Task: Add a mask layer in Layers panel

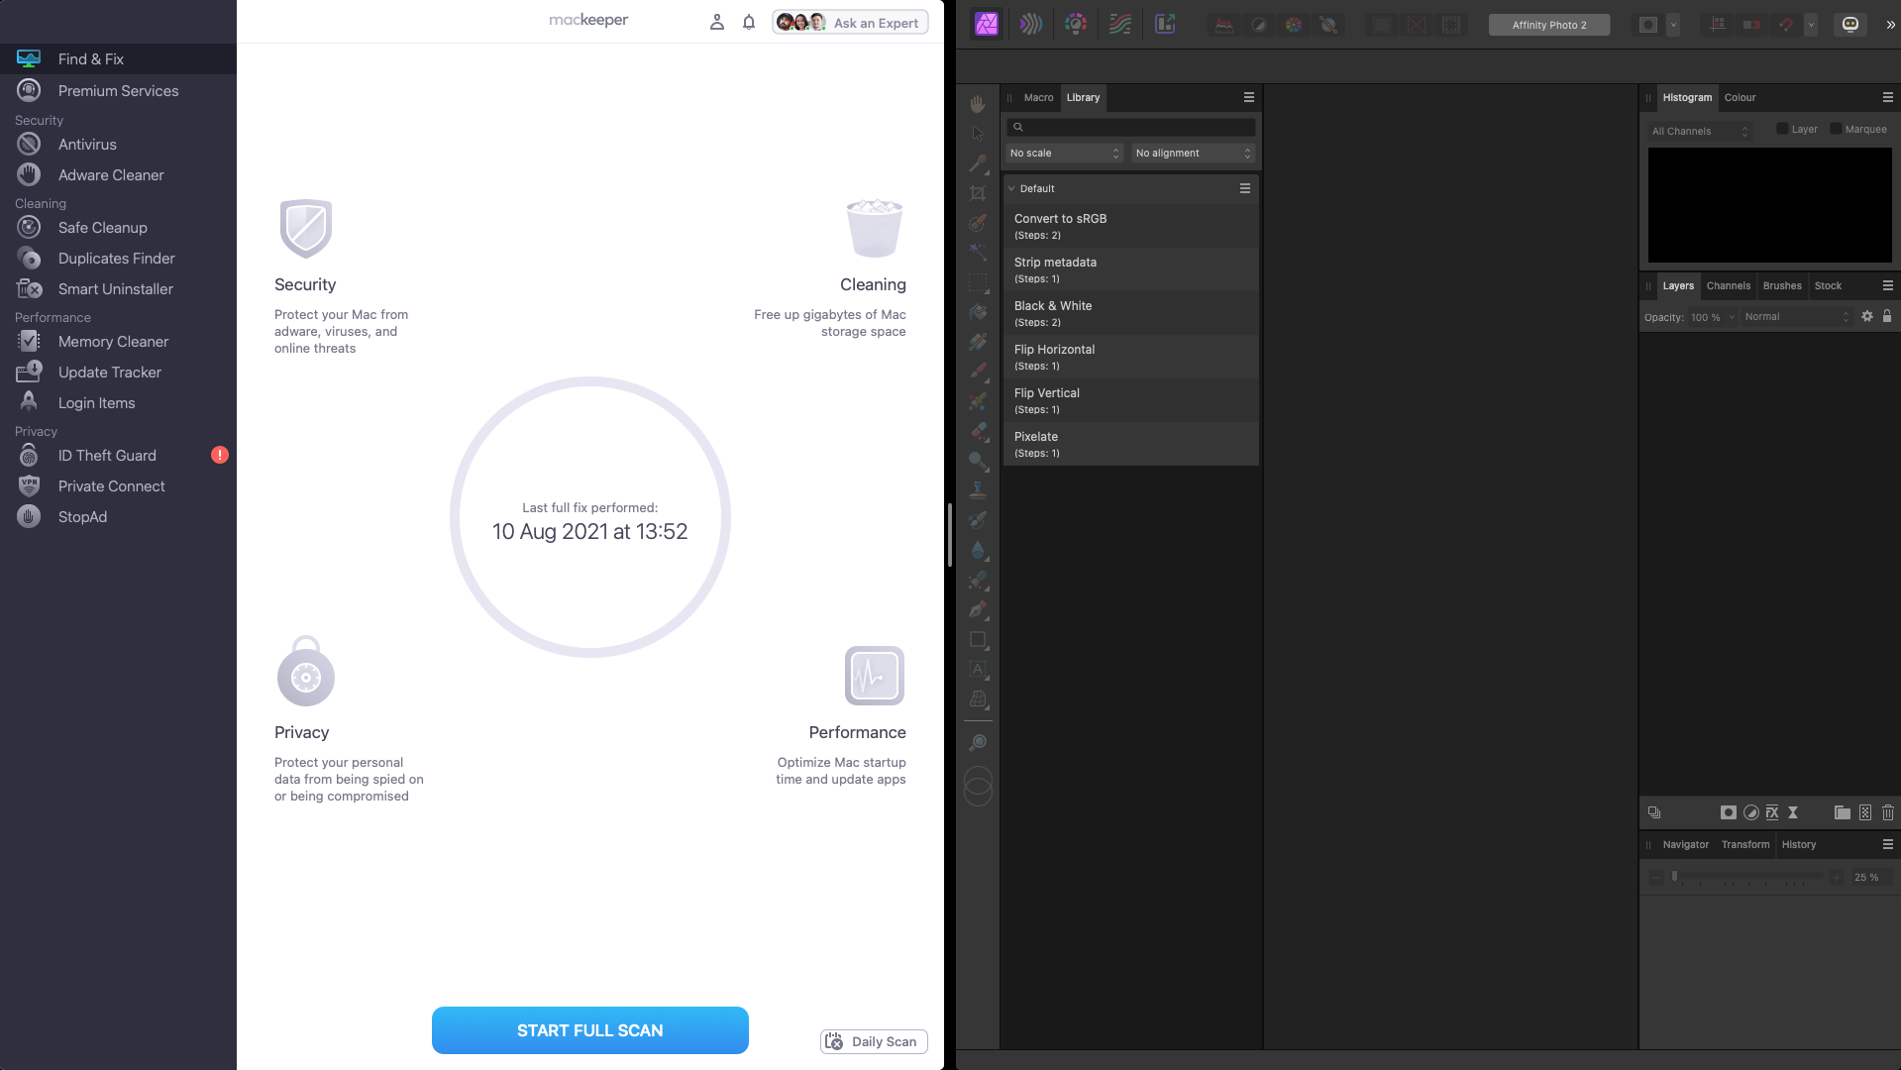Action: (1728, 812)
